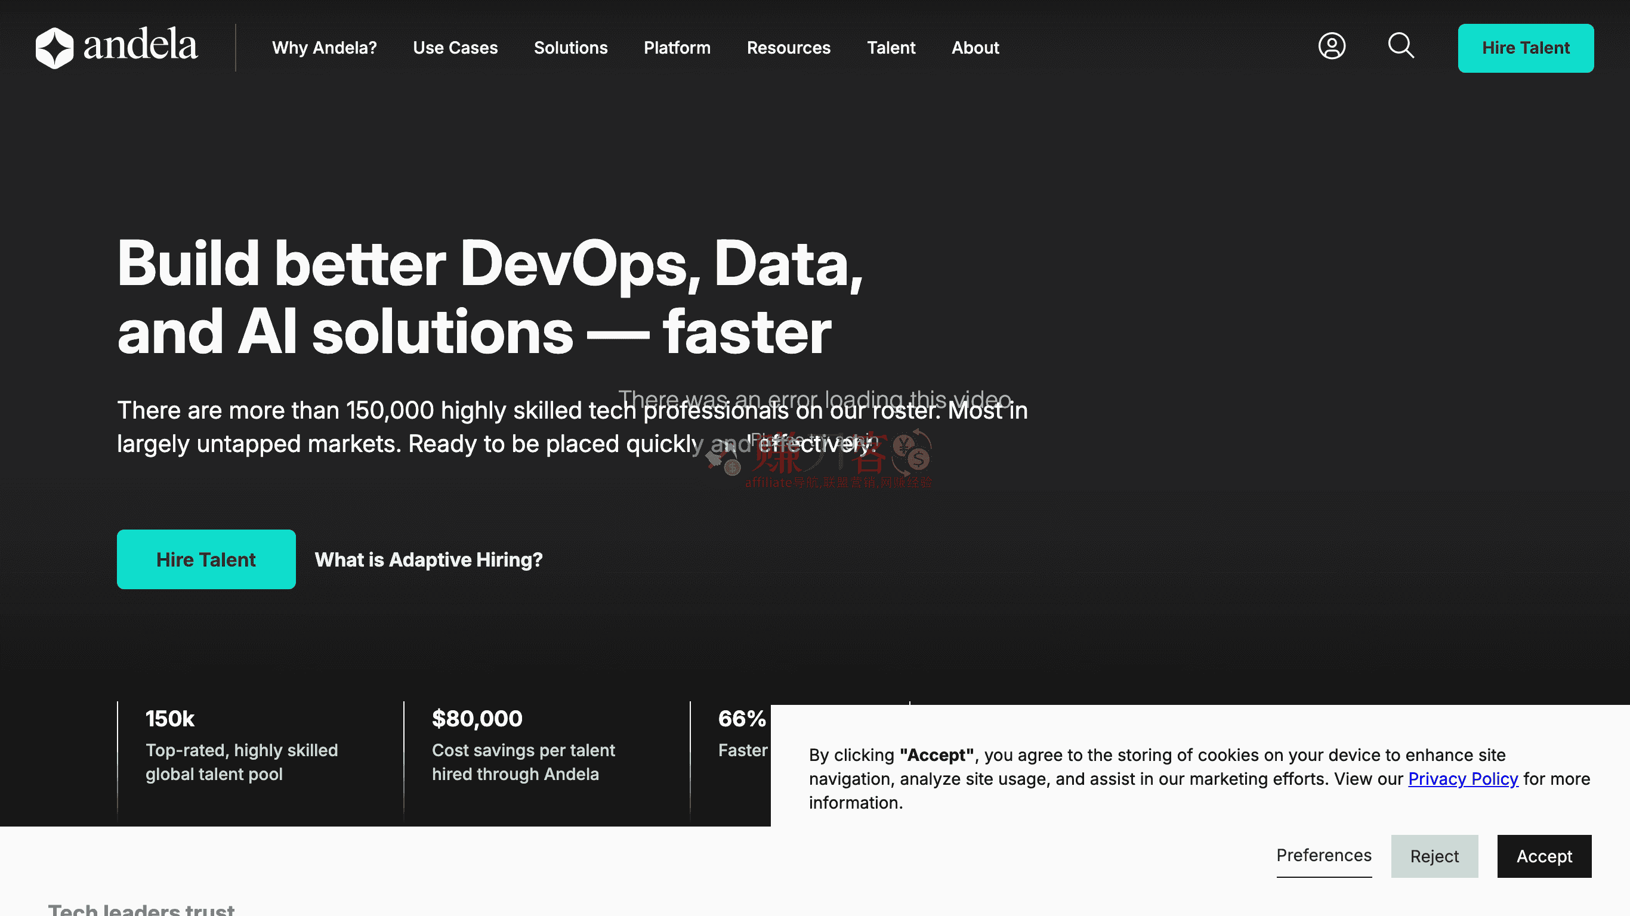This screenshot has height=916, width=1630.
Task: Expand the Solutions navigation item
Action: [570, 48]
